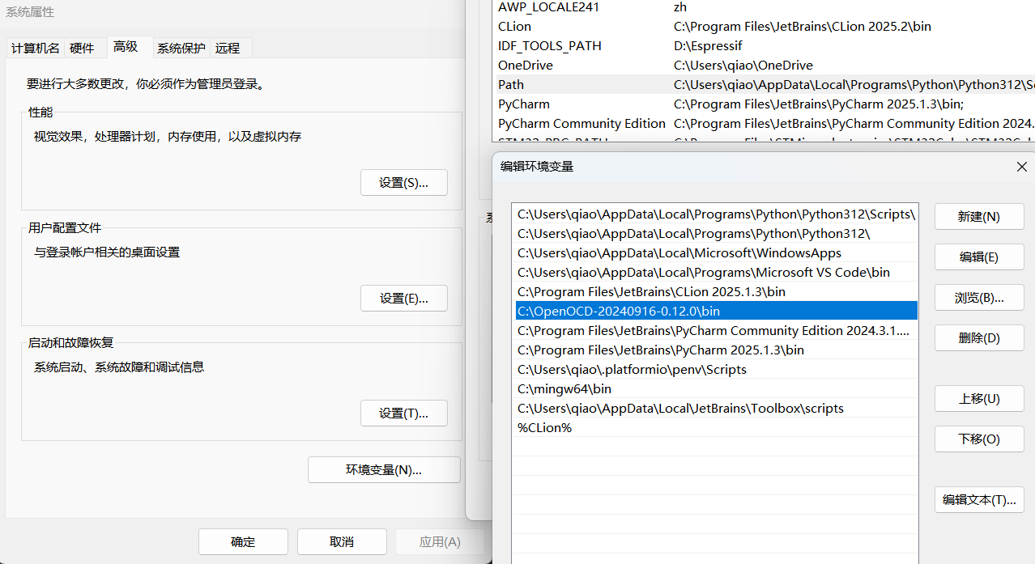Click 浏览(B) to browse for folder
This screenshot has height=564, width=1035.
click(x=978, y=298)
